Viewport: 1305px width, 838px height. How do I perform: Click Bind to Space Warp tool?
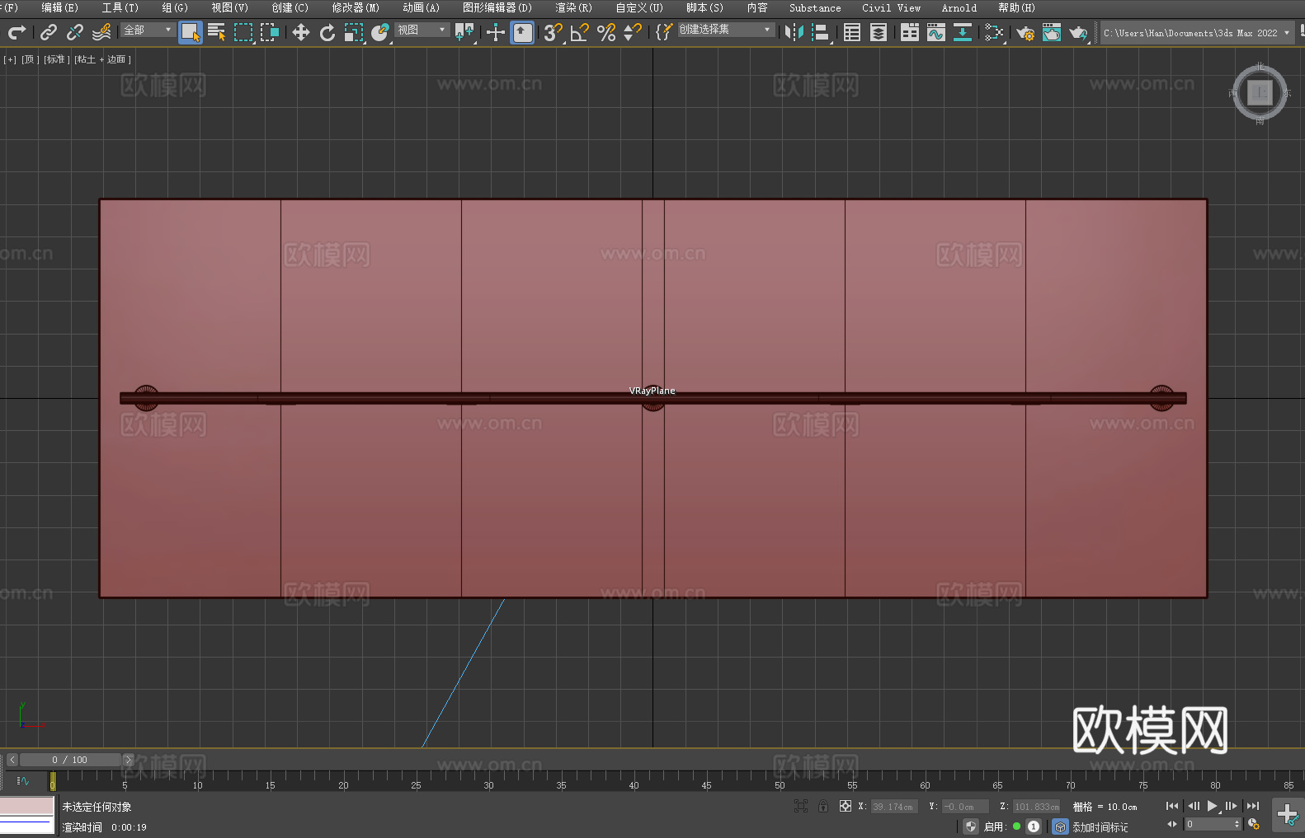(101, 32)
